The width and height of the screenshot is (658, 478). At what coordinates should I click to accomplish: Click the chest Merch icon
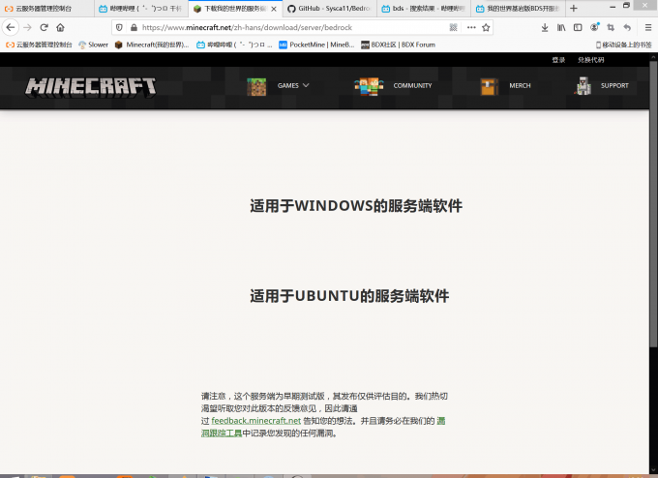click(490, 87)
